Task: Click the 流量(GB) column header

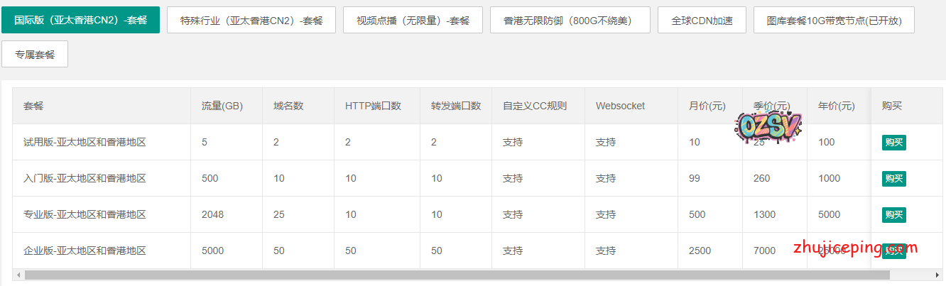Action: point(222,106)
